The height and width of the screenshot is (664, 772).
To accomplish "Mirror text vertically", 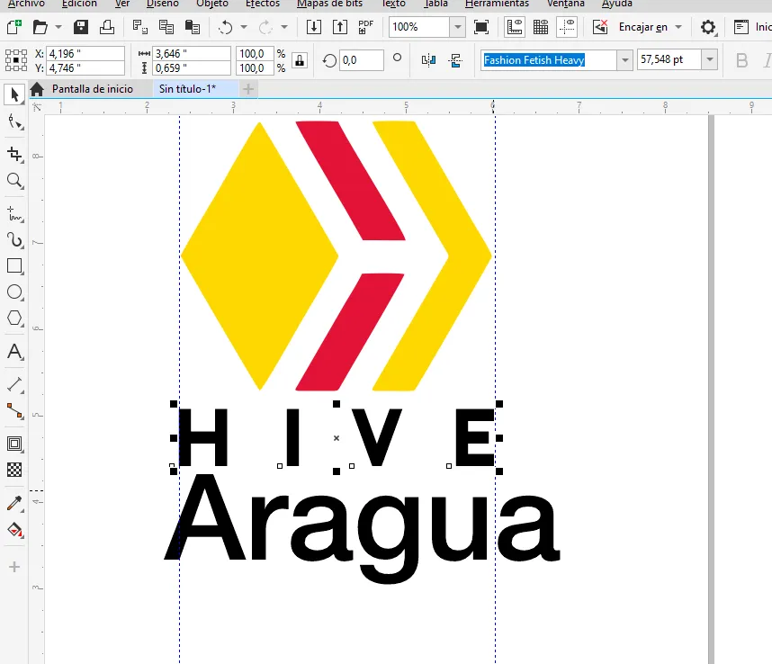I will click(x=455, y=60).
